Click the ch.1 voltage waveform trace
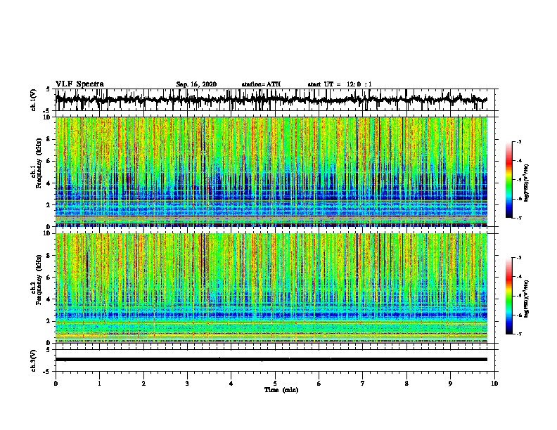 click(271, 100)
